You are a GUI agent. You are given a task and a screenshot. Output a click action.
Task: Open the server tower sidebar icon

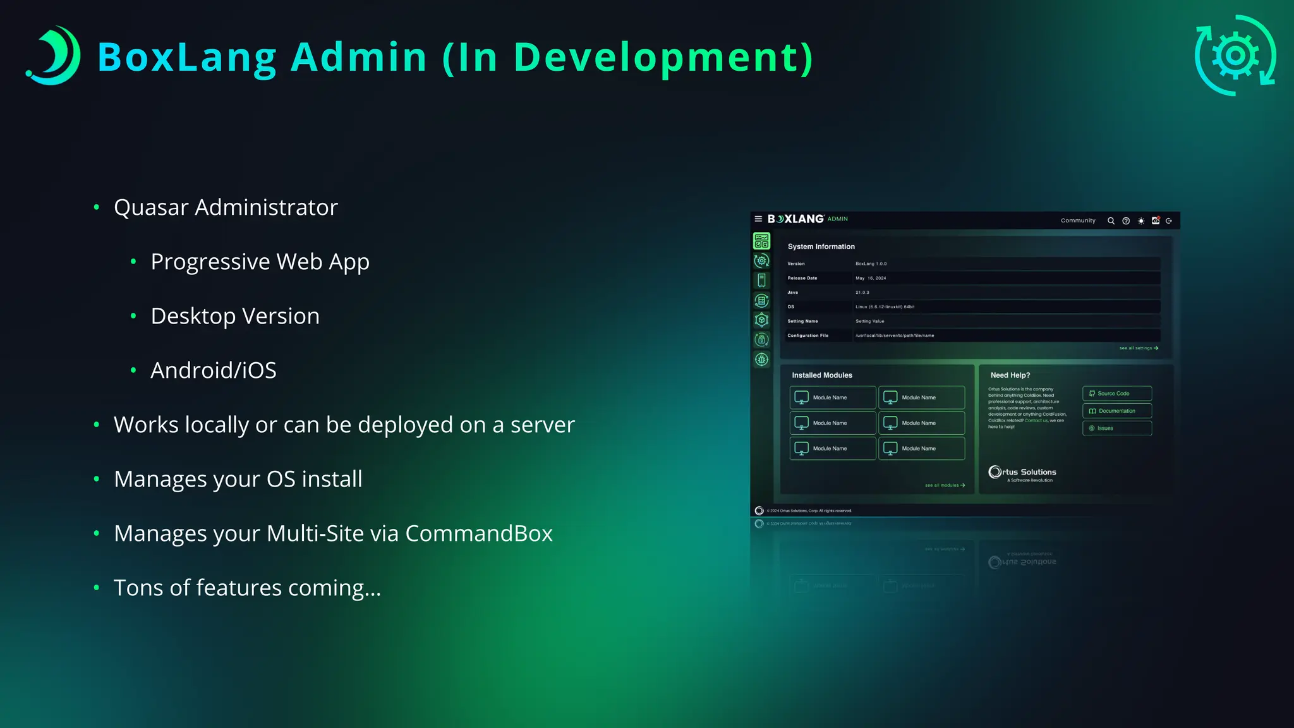(x=761, y=280)
